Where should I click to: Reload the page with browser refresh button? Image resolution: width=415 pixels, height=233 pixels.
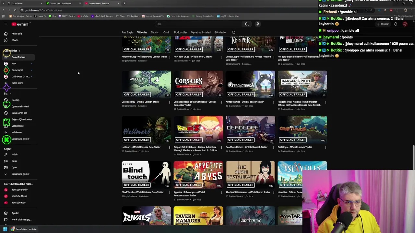pyautogui.click(x=15, y=10)
